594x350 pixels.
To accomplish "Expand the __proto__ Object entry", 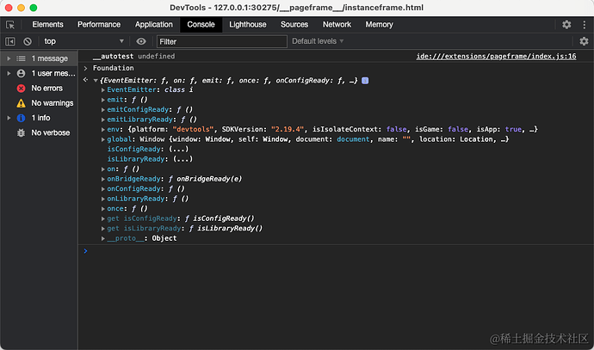I will pyautogui.click(x=102, y=238).
